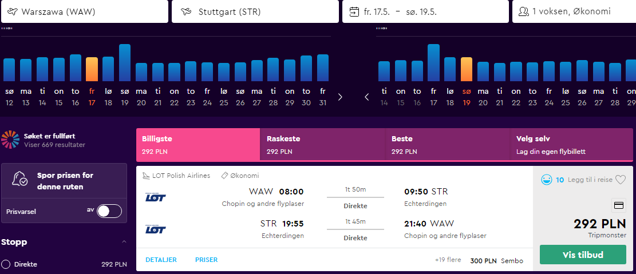The width and height of the screenshot is (636, 274).
Task: Click the LOT Polish Airlines label
Action: (x=181, y=176)
